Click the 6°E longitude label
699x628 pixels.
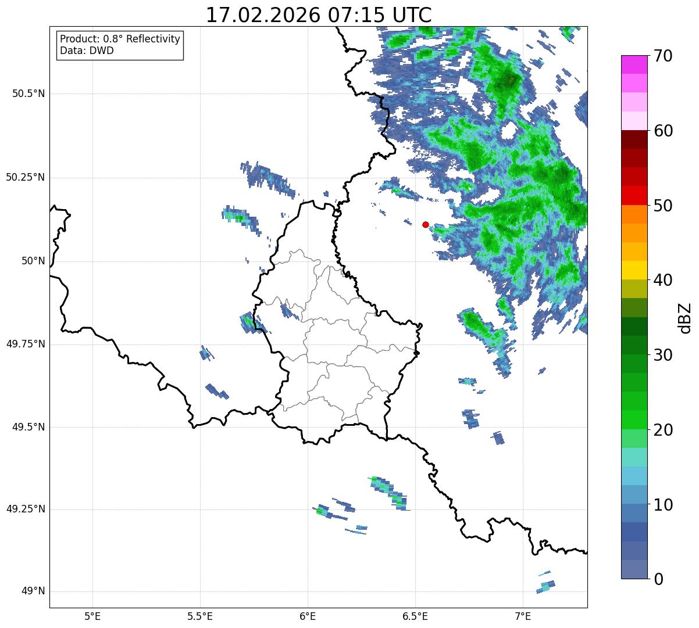(308, 616)
